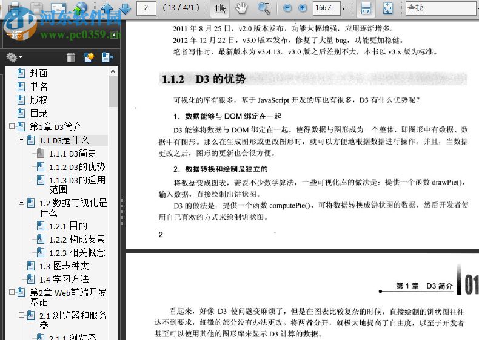Open the 1.4 学习方法 bookmark
This screenshot has height=340, width=479.
[x=64, y=280]
